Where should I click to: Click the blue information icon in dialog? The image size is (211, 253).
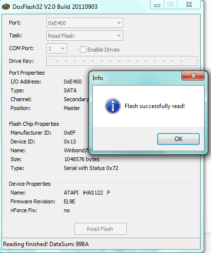pos(113,106)
